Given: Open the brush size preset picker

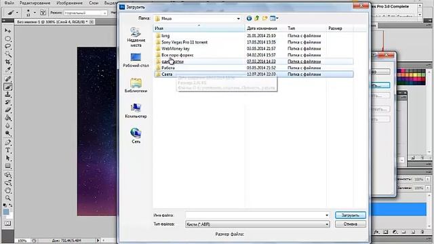Looking at the screenshot, I should pos(35,13).
